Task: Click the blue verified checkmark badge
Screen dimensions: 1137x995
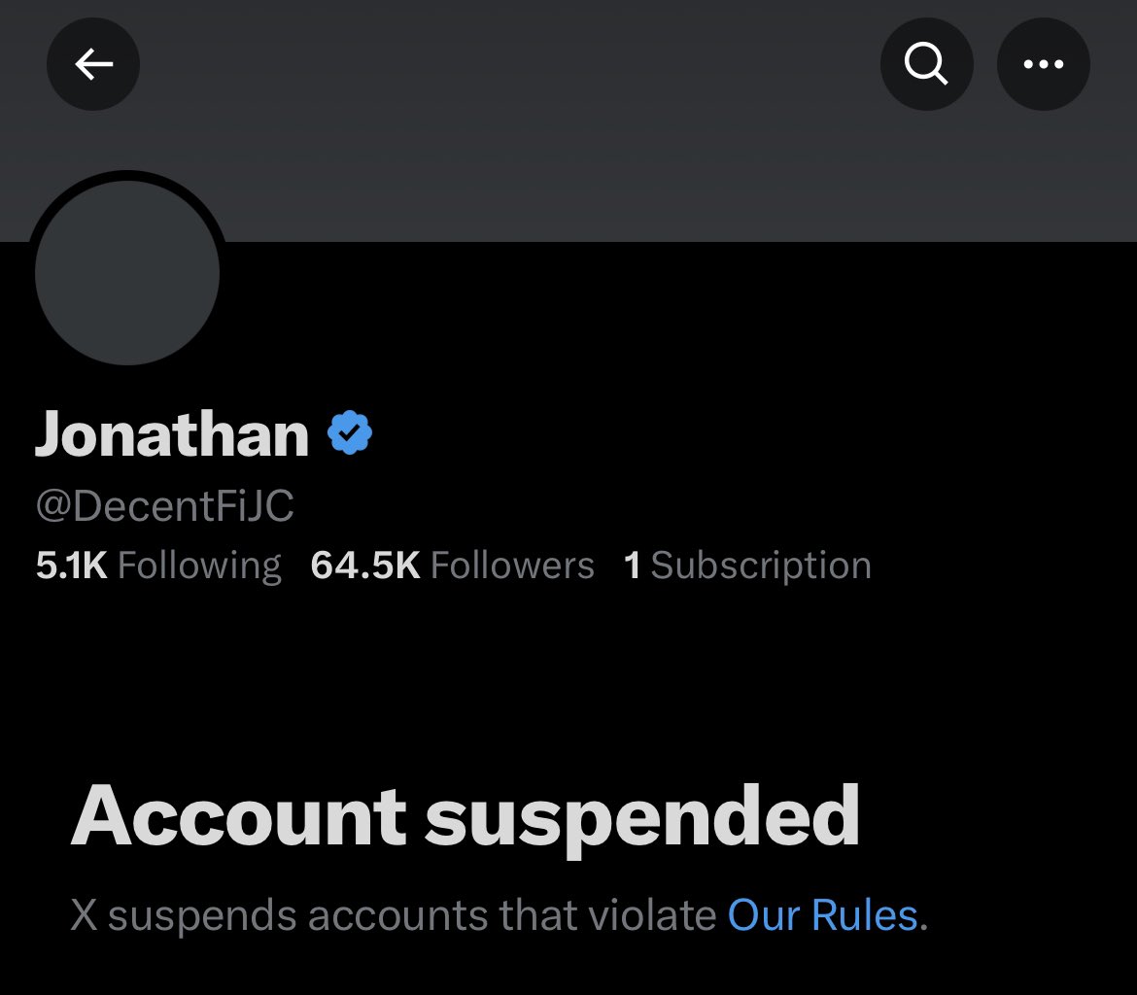Action: coord(350,432)
